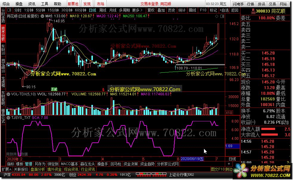Click the small panel icon left of 分时

click(10, 10)
